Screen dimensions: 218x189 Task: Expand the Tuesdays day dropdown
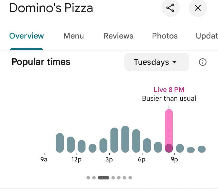pyautogui.click(x=156, y=62)
